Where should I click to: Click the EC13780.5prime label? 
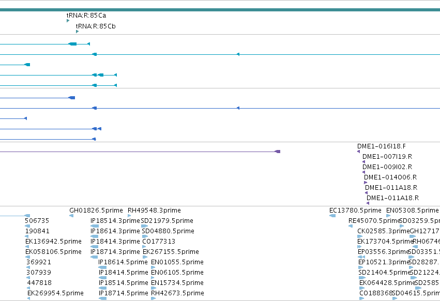(x=355, y=210)
